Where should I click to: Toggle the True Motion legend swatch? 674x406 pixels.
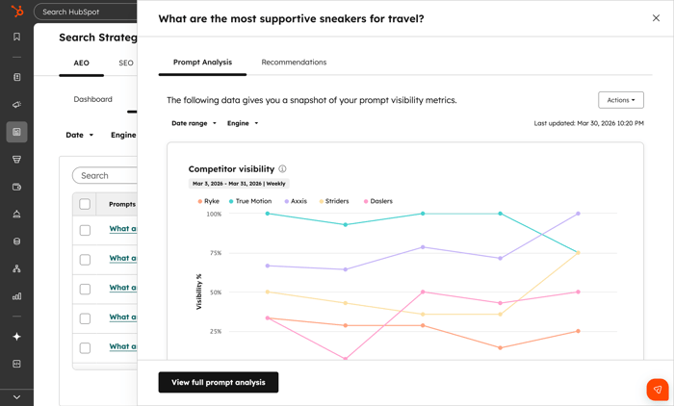point(231,201)
